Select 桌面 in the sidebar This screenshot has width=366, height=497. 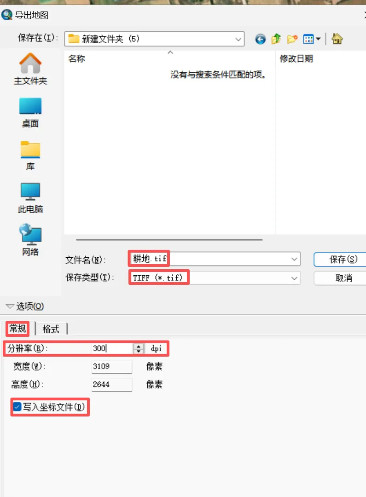coord(30,113)
